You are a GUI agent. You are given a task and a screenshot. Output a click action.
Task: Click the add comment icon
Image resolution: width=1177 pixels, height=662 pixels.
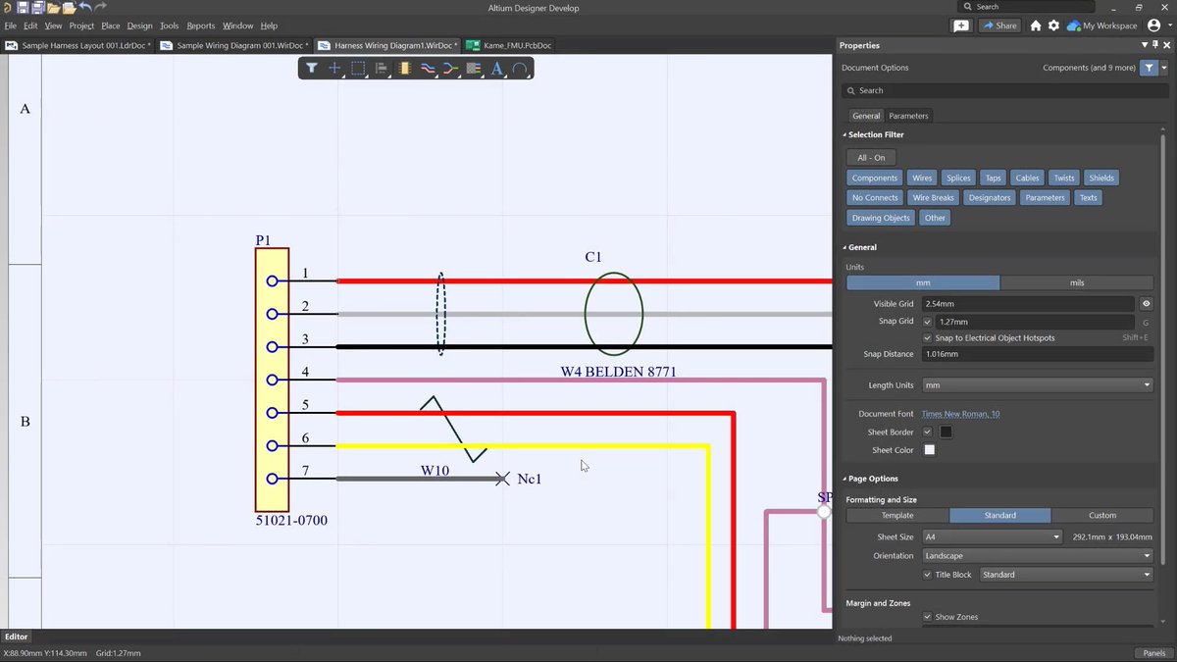point(961,25)
